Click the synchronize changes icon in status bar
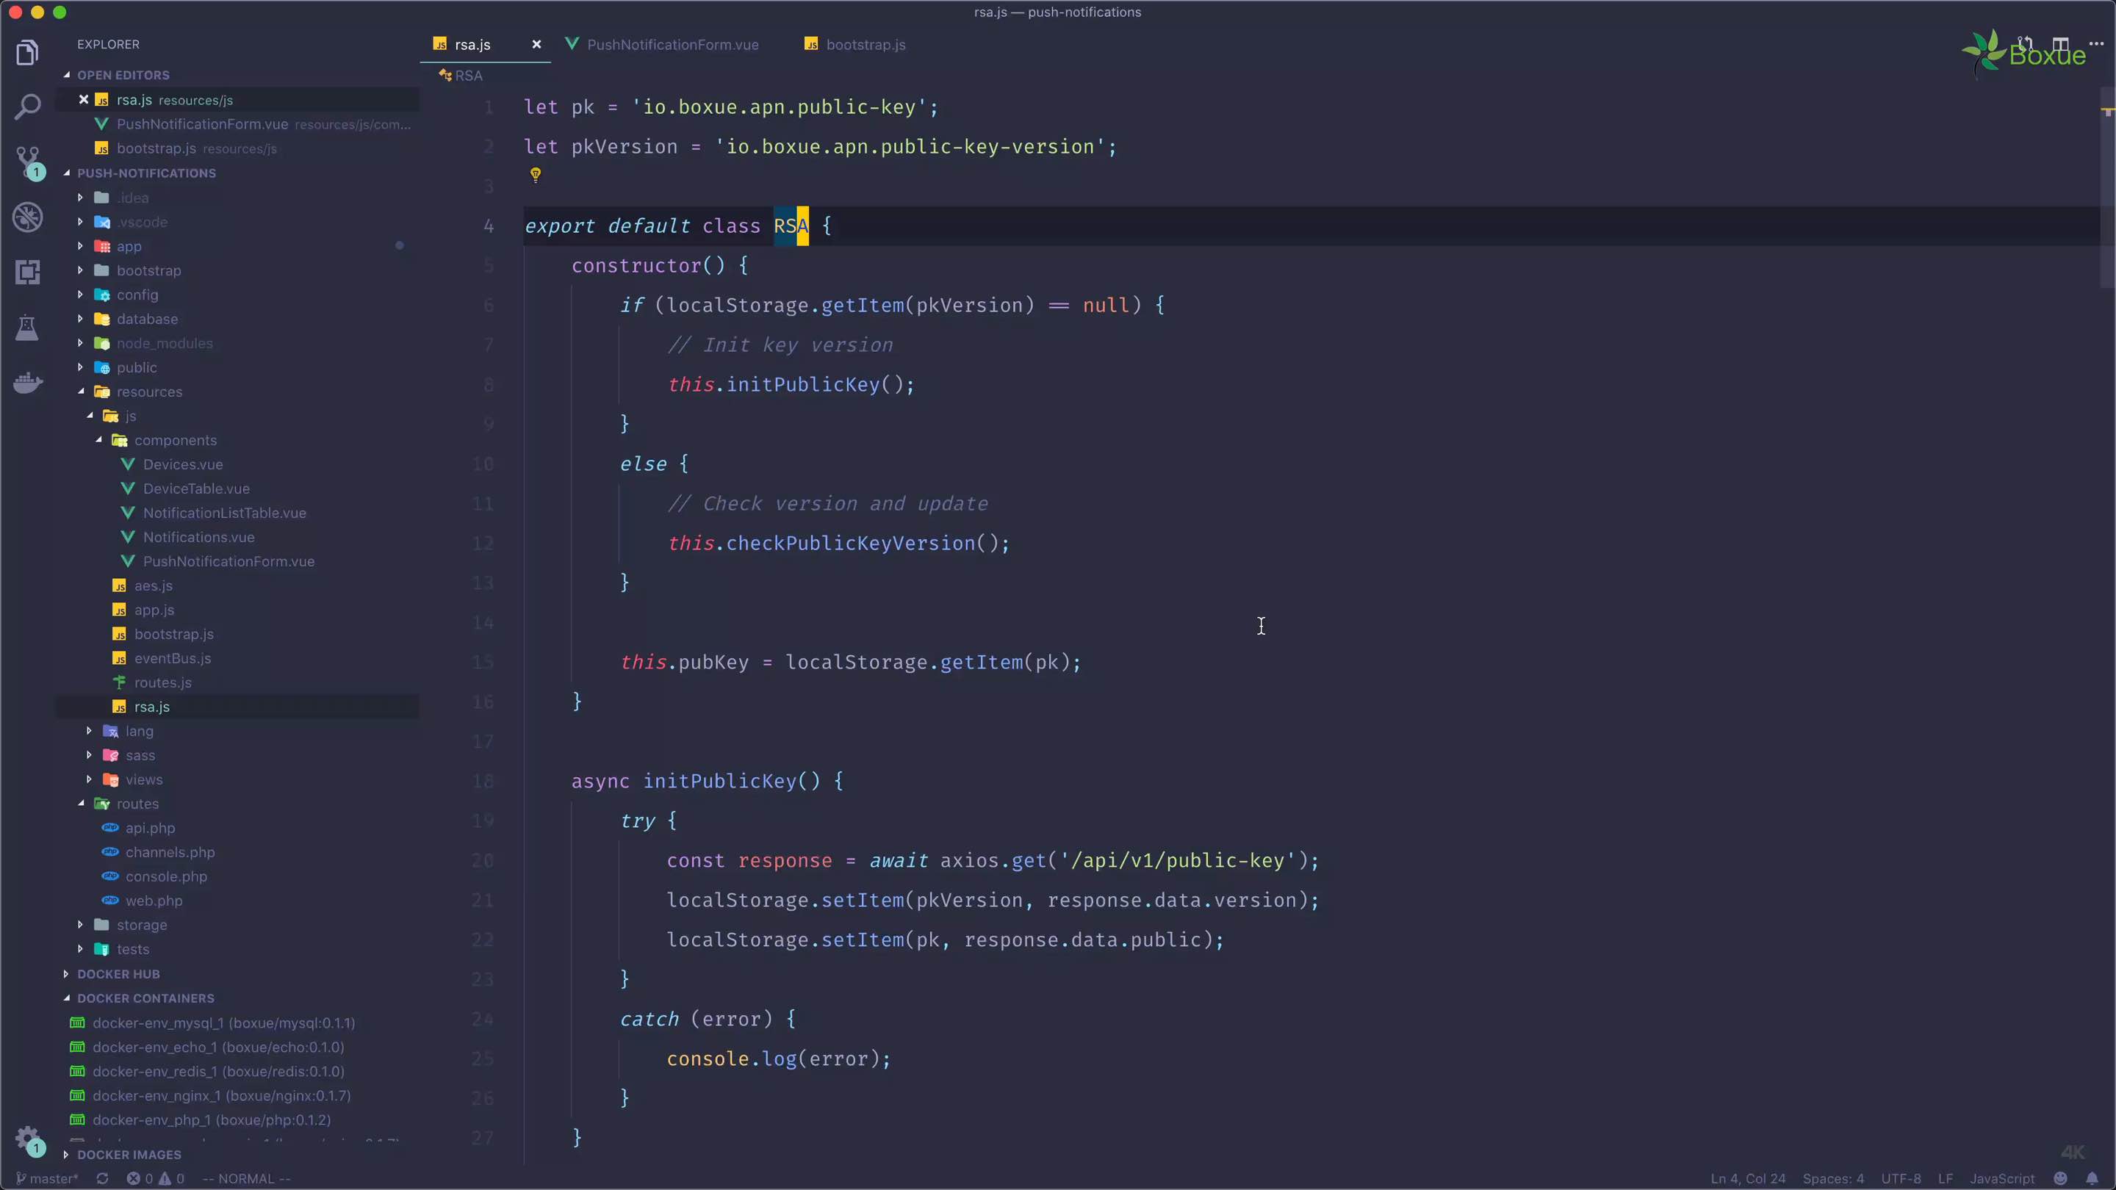This screenshot has width=2116, height=1190. pyautogui.click(x=102, y=1178)
